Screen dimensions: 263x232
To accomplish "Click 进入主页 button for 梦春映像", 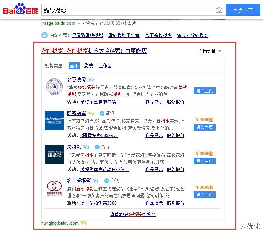I will (x=205, y=91).
